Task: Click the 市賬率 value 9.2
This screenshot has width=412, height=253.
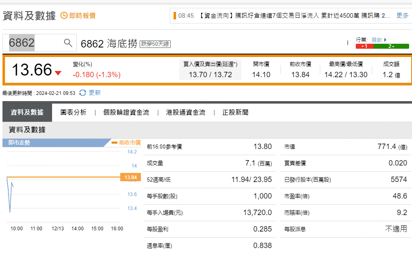Action: coord(402,213)
